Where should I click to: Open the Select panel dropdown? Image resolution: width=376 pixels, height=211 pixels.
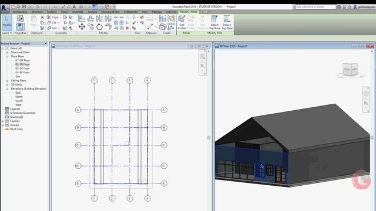(6, 33)
